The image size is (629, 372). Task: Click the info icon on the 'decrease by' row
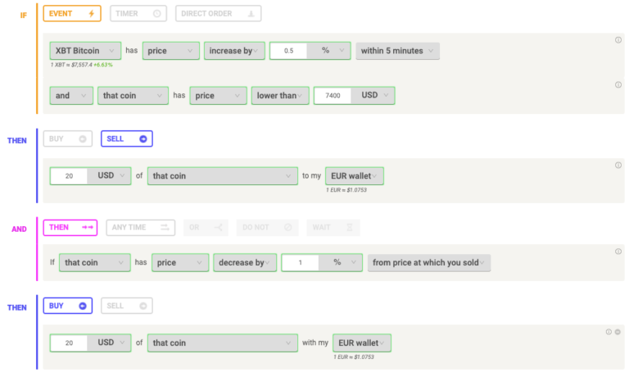(618, 252)
